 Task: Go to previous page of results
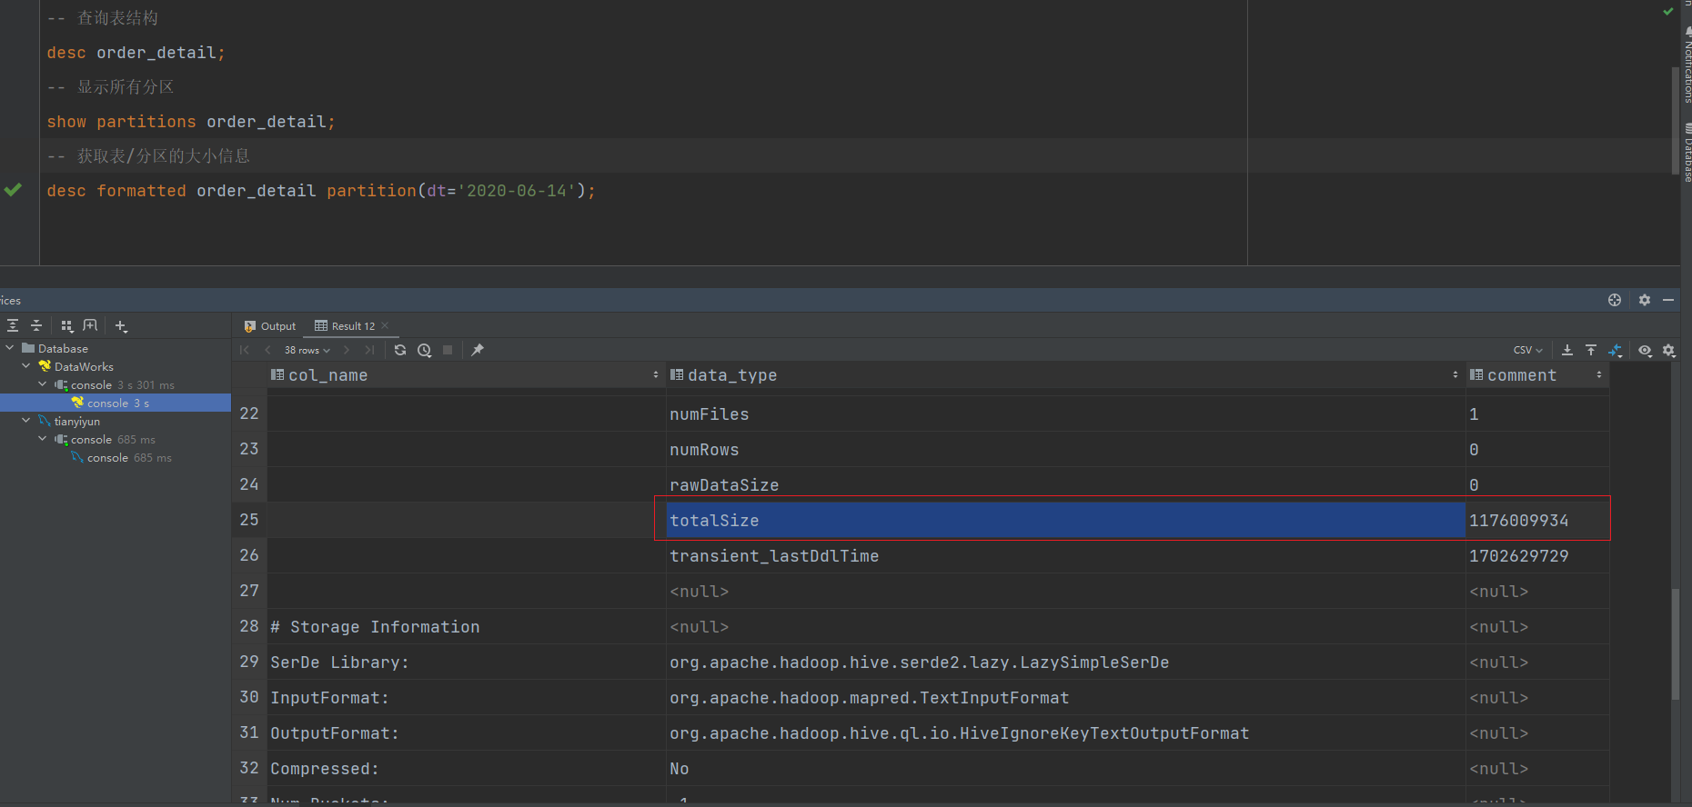click(267, 350)
